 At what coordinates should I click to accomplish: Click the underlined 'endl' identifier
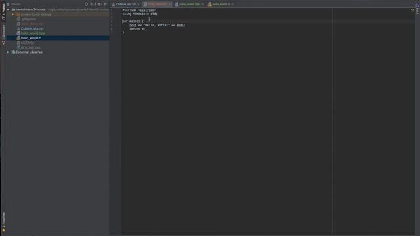click(x=180, y=25)
